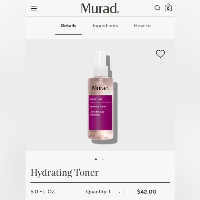Switch to the Ingredients tab
200x200 pixels.
(x=105, y=26)
